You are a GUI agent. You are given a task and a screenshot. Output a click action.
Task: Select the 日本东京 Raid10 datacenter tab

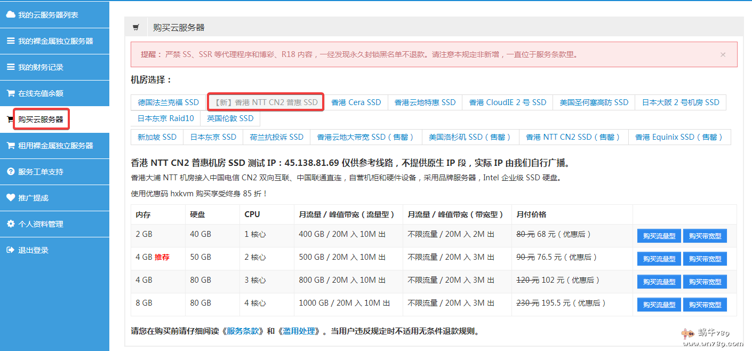pyautogui.click(x=166, y=118)
